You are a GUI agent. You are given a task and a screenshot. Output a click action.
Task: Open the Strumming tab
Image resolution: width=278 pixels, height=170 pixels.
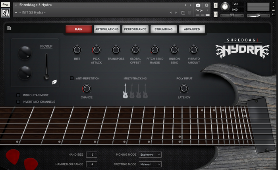pyautogui.click(x=164, y=29)
